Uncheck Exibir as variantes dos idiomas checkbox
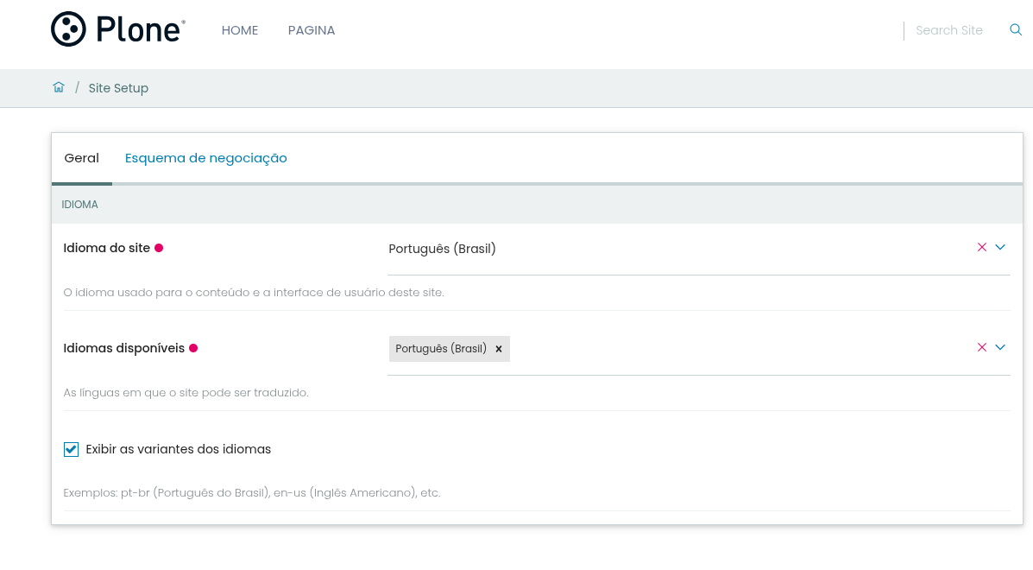Image resolution: width=1033 pixels, height=570 pixels. tap(71, 449)
